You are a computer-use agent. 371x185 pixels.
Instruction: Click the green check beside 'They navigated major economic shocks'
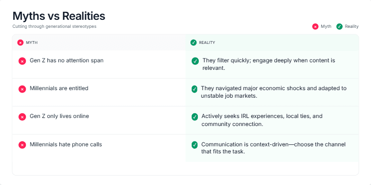point(194,89)
